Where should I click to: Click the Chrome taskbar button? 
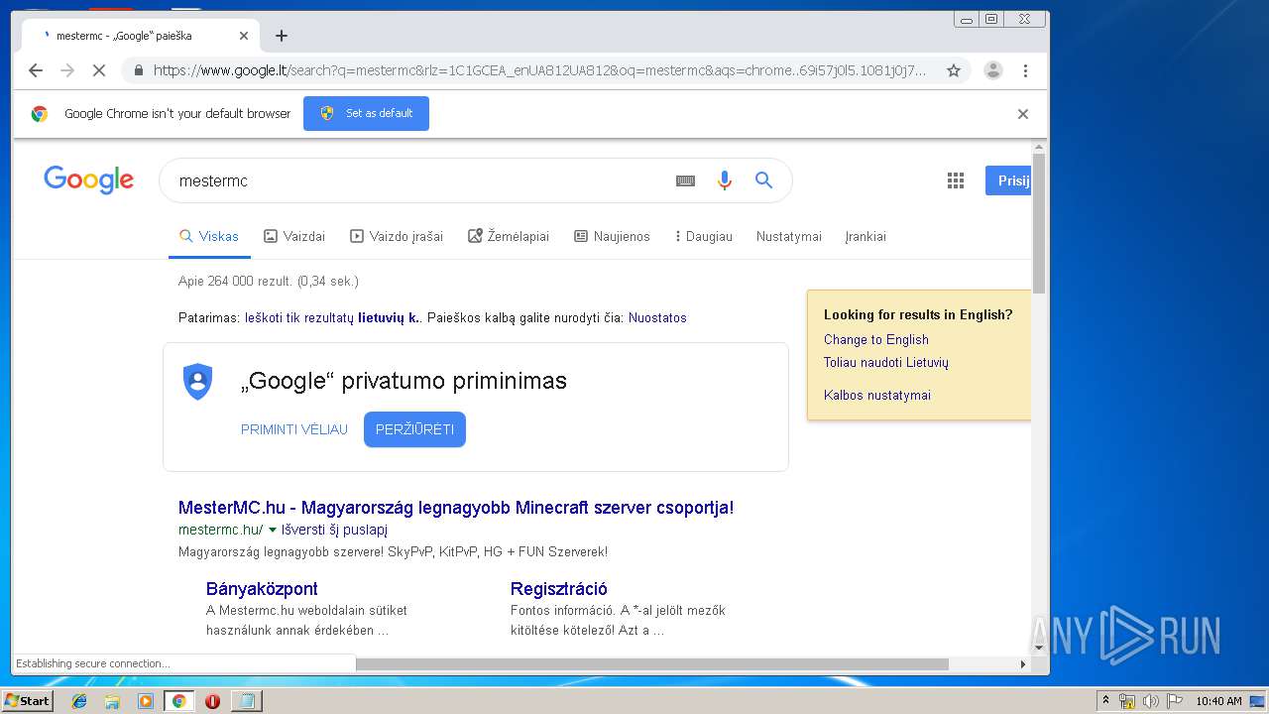point(178,701)
